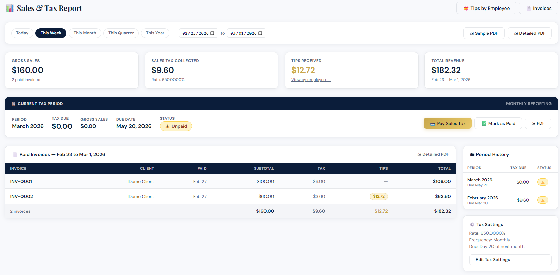The height and width of the screenshot is (275, 560).
Task: Choose the This Year filter
Action: 155,33
